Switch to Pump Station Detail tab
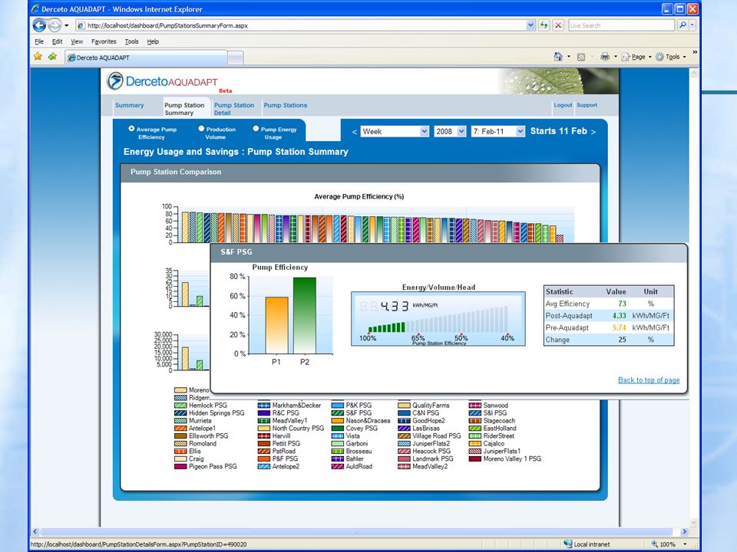 point(234,109)
